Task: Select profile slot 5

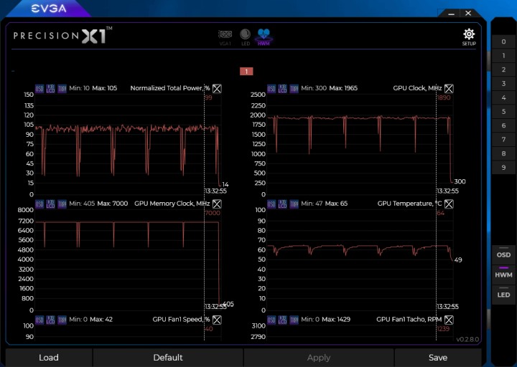Action: pos(503,112)
